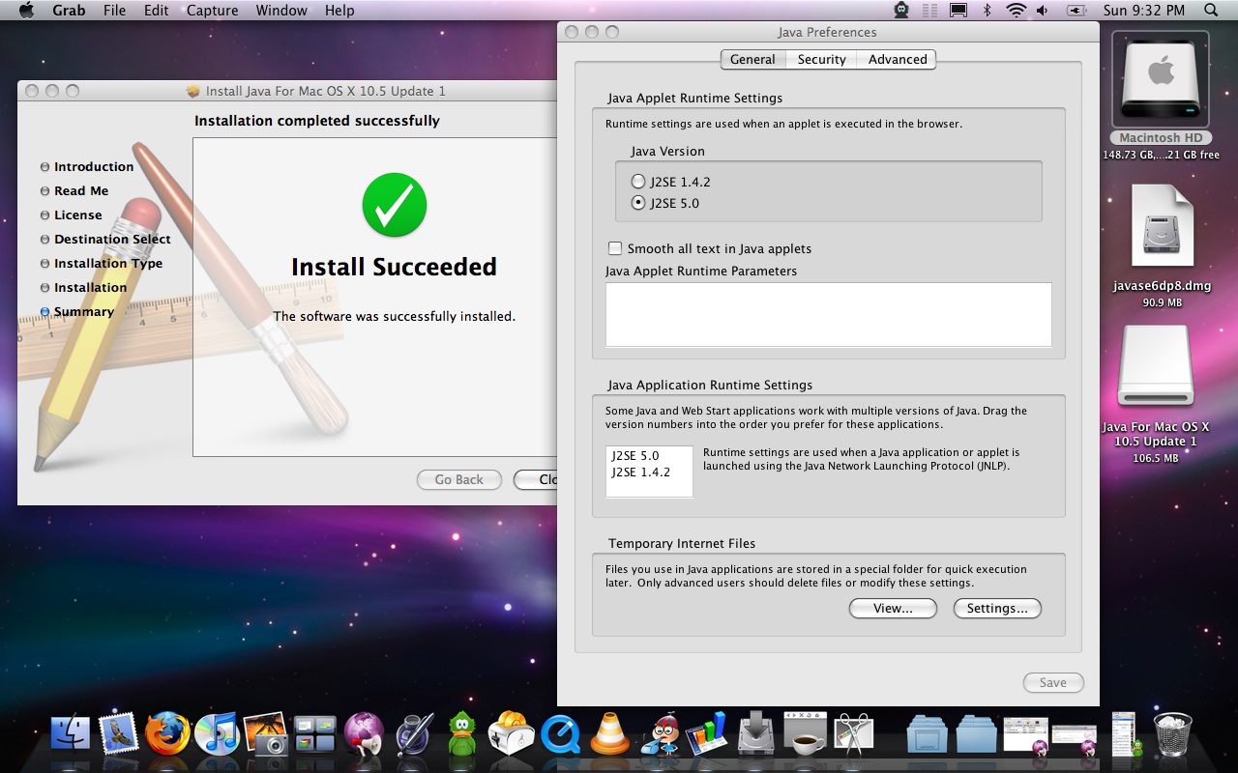
Task: Click the License step in installer sidebar
Action: (77, 215)
